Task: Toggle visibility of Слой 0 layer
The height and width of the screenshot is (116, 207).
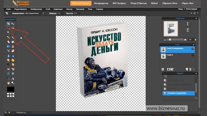Action: (x=193, y=55)
